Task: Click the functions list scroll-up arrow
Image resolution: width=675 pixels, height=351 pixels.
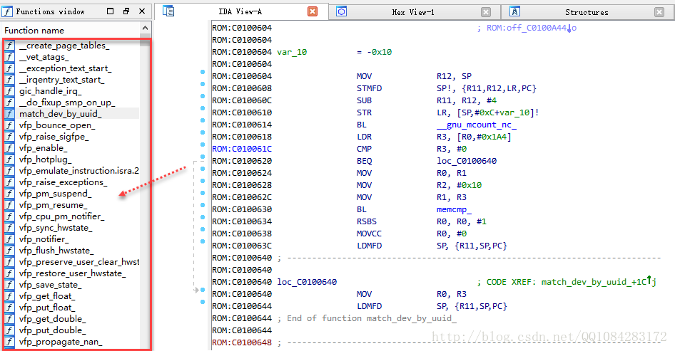Action: pos(145,28)
